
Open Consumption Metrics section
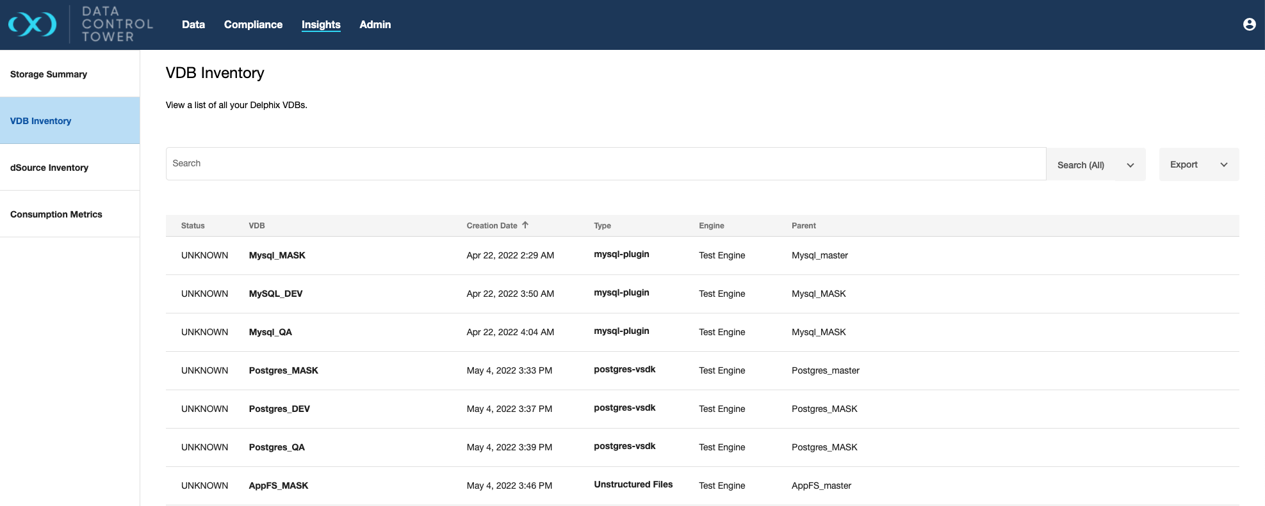(x=56, y=214)
